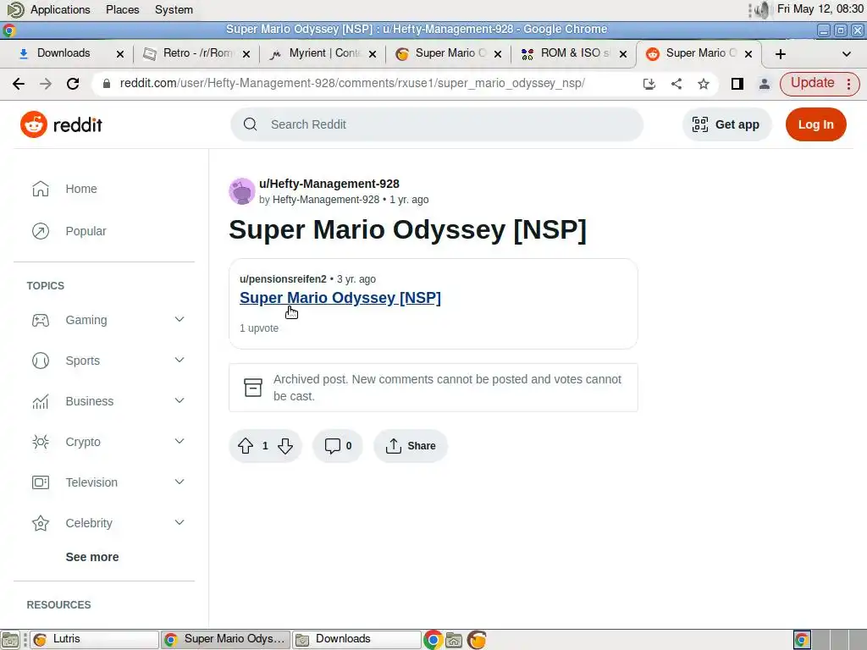This screenshot has width=867, height=650.
Task: Downvote the post
Action: click(x=285, y=445)
